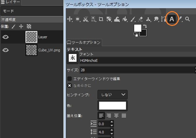This screenshot has height=138, width=196.
Task: Pick the Bucket Fill tool
Action: (125, 19)
